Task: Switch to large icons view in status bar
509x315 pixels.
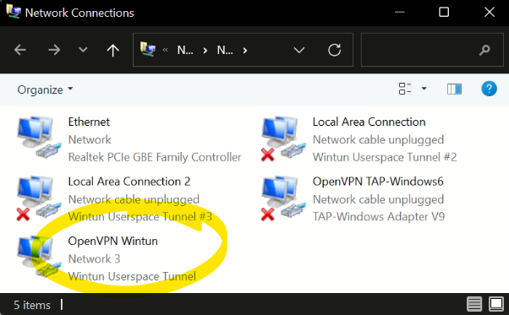Action: tap(496, 304)
